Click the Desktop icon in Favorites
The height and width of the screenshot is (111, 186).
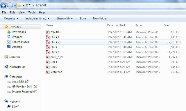pos(9,47)
